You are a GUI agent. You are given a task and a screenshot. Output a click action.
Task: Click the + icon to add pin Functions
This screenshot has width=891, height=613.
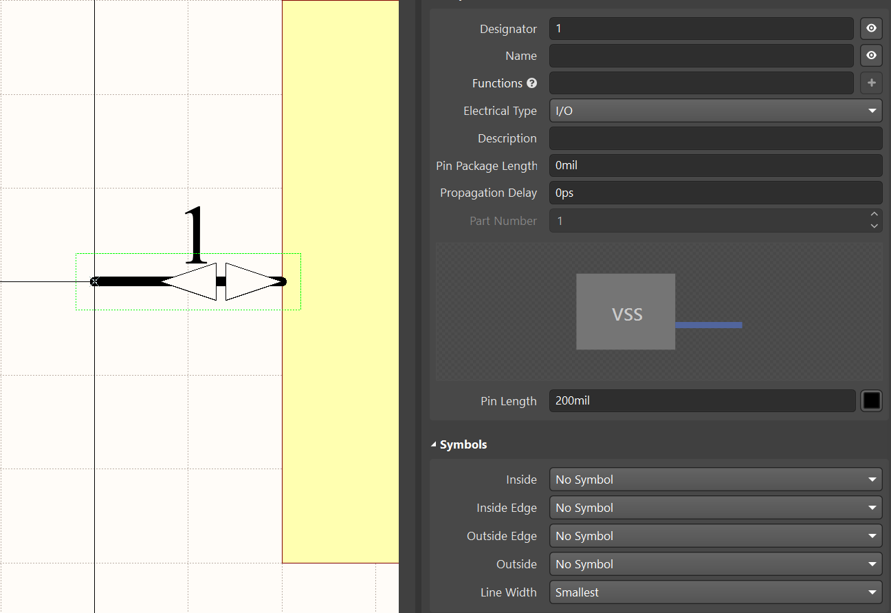pos(870,83)
